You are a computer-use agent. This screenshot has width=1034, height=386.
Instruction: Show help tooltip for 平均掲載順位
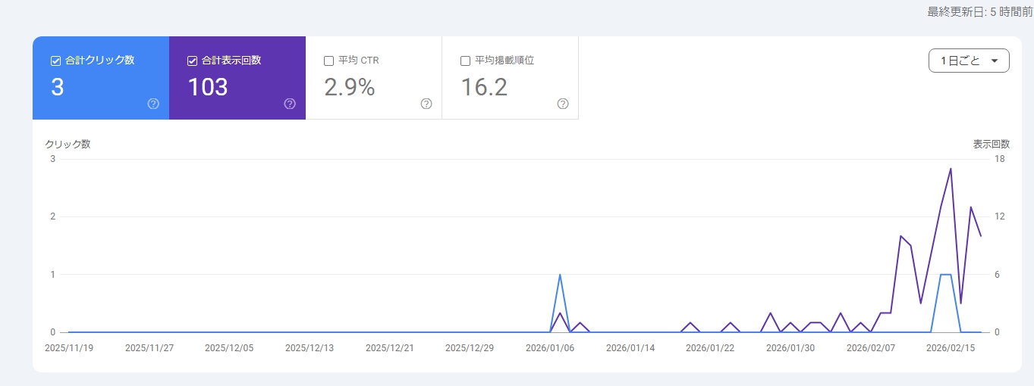(563, 104)
